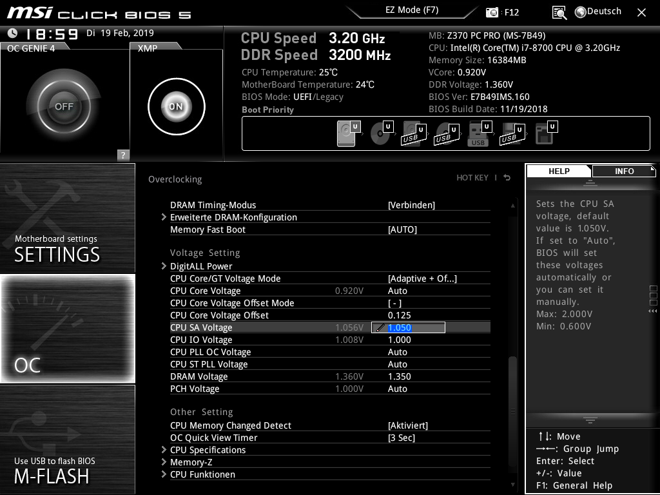Click the DDR Speed 3200 MHz readout
The image size is (660, 495).
pyautogui.click(x=316, y=55)
